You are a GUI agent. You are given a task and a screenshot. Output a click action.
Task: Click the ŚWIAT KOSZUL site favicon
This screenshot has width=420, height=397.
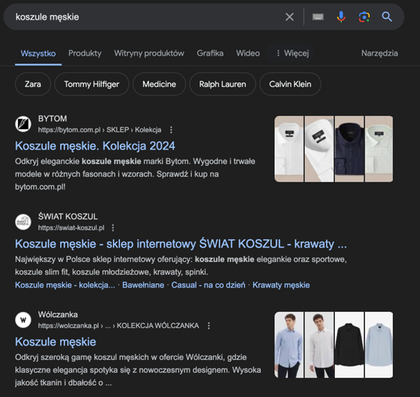pyautogui.click(x=23, y=222)
